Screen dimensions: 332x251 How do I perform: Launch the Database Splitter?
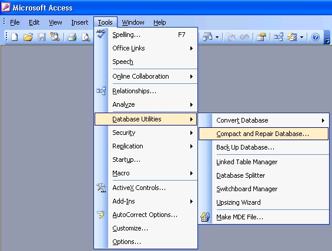(264, 175)
